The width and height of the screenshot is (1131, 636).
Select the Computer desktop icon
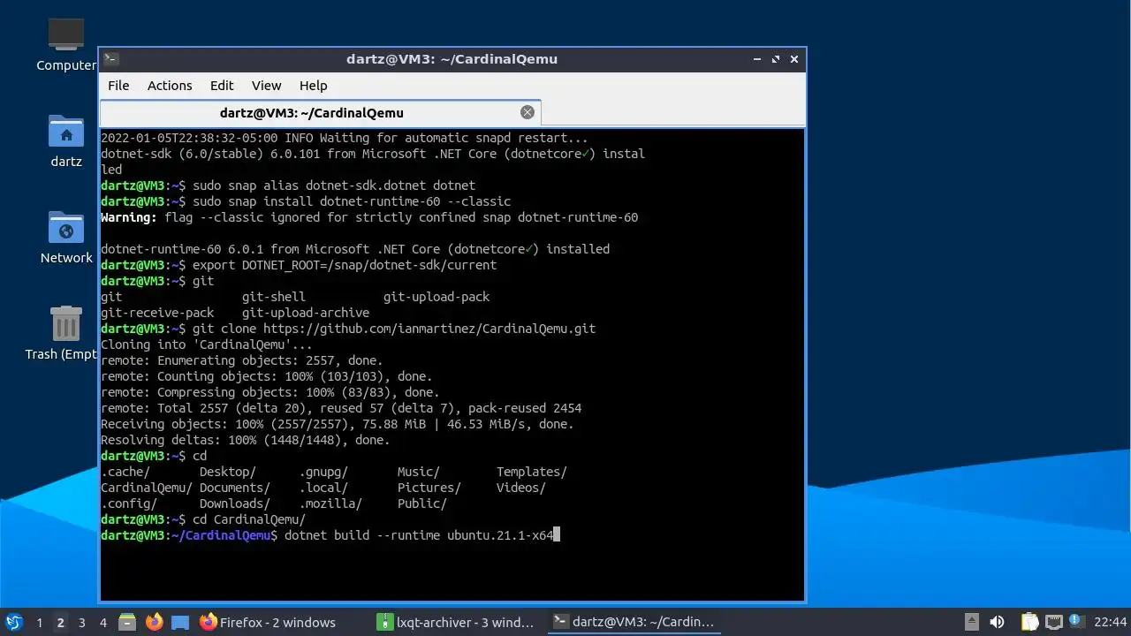(66, 44)
